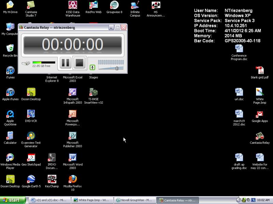Viewport: 273px width, 204px height.
Task: Switch to White Page.bmp taskbar window
Action: [92, 200]
